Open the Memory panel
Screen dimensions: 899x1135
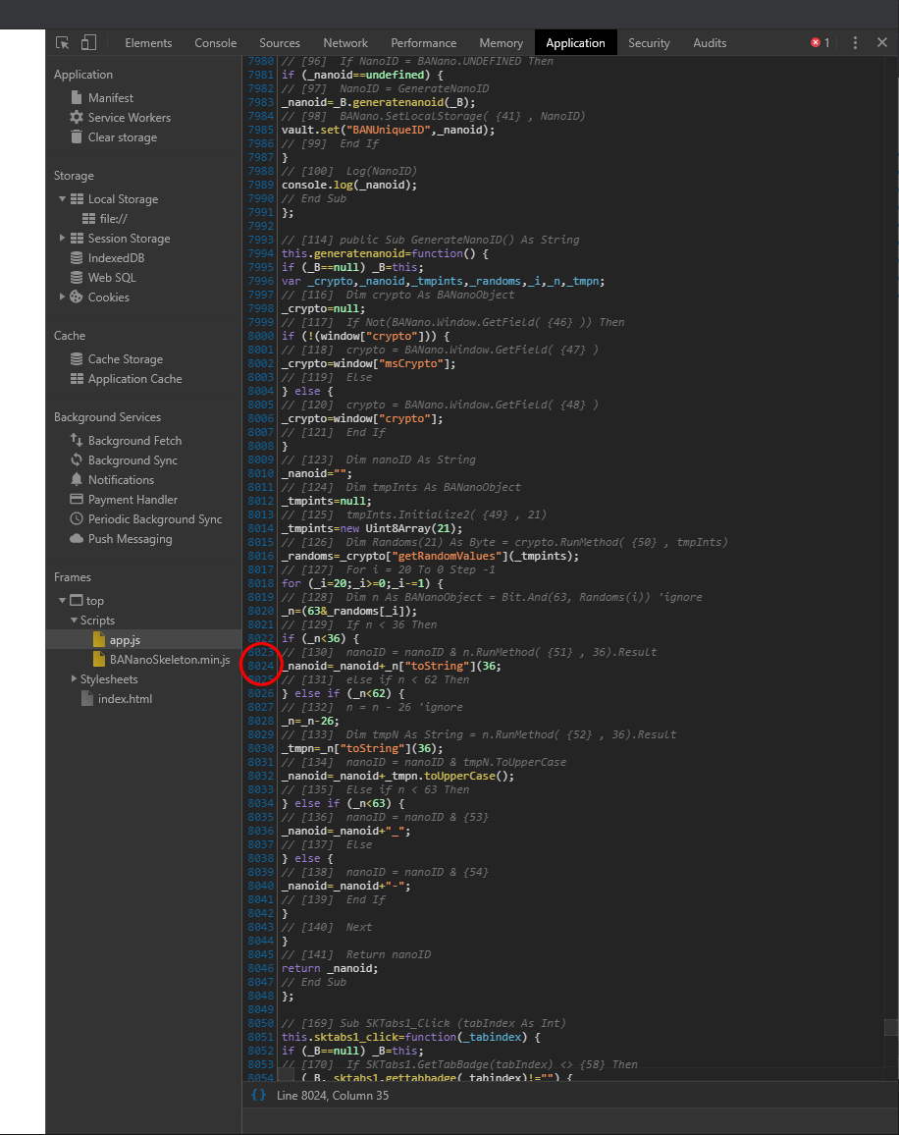click(x=501, y=42)
